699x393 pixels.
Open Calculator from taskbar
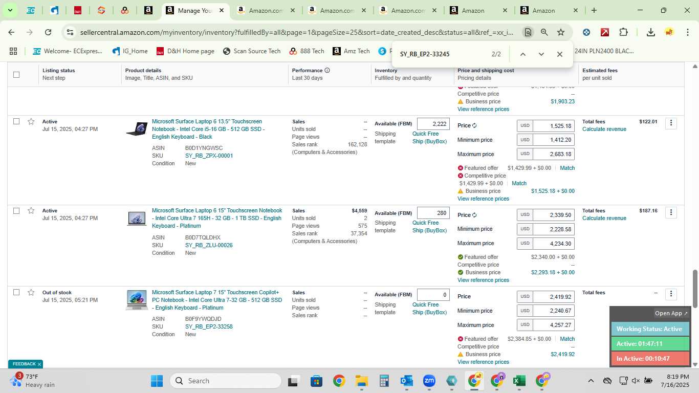coord(384,381)
